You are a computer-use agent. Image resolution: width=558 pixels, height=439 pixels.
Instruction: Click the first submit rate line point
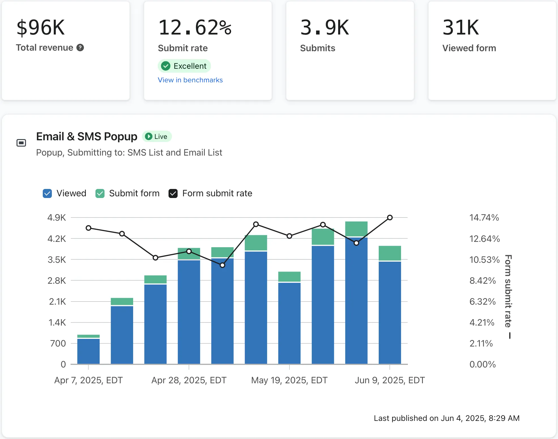click(x=88, y=228)
